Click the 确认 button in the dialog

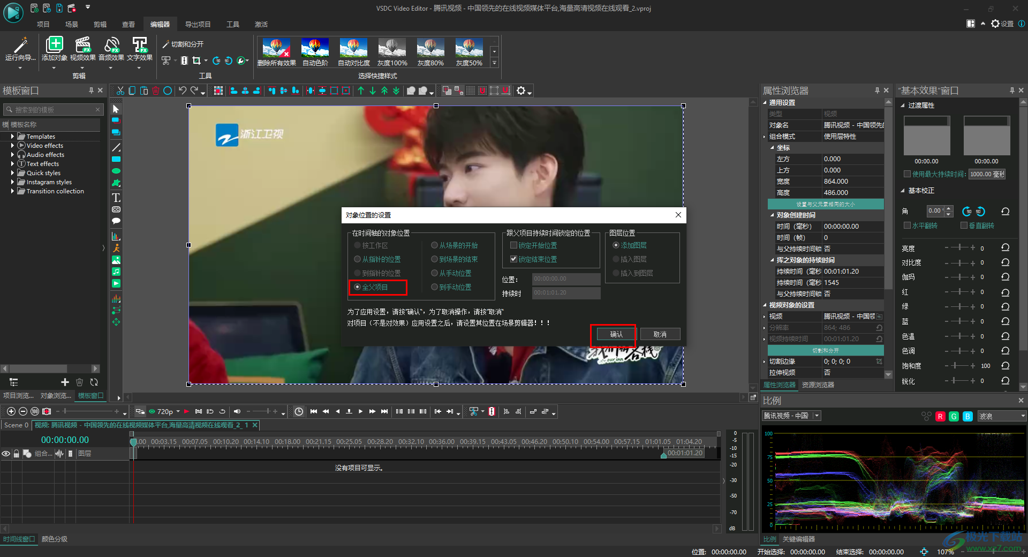point(616,334)
